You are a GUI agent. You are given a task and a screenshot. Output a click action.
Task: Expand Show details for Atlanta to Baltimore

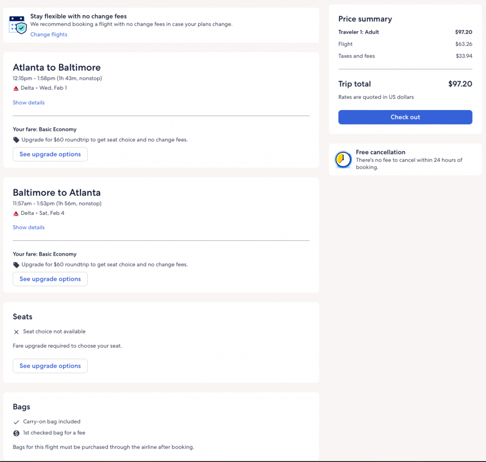coord(28,102)
